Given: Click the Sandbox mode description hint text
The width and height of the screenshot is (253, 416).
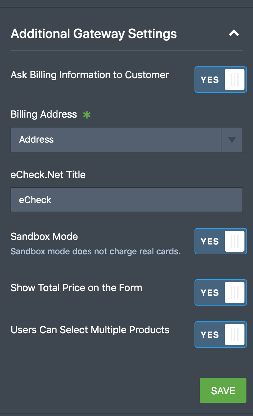Looking at the screenshot, I should pyautogui.click(x=96, y=252).
